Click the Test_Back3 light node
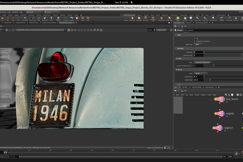The image size is (243, 162). pos(220,99)
